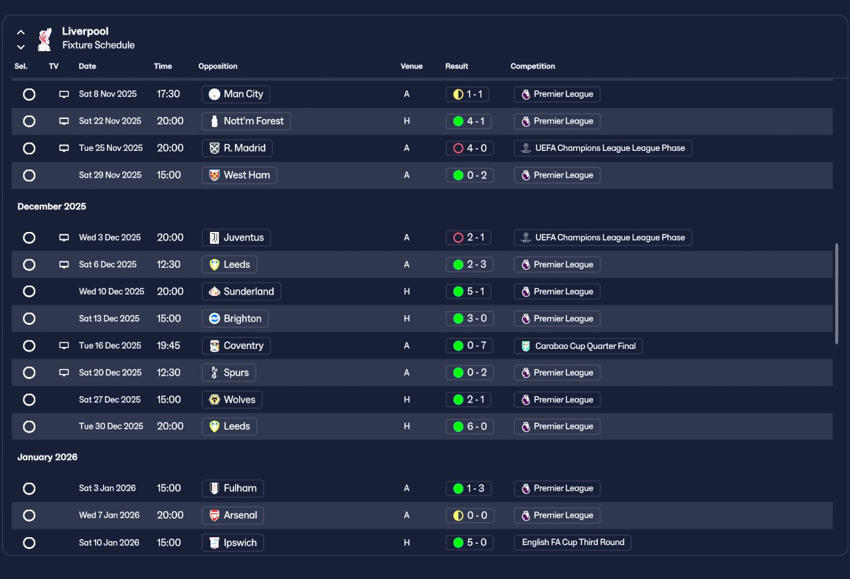Click the down chevron beside Fixture Schedule

[x=21, y=47]
